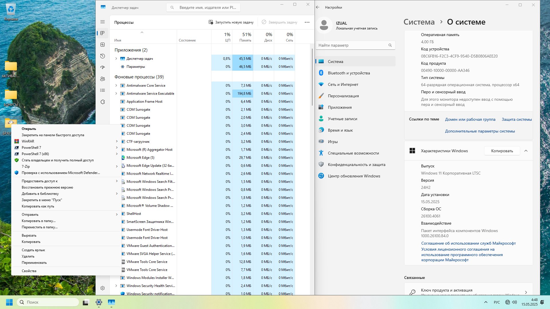Viewport: 550px width, 309px height.
Task: Open Сеть и Интернет settings section
Action: click(355, 84)
